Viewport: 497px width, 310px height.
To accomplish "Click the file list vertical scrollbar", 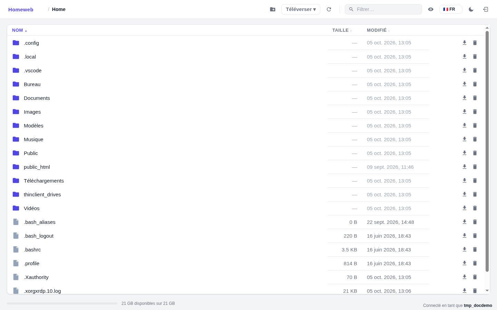I will [x=487, y=152].
